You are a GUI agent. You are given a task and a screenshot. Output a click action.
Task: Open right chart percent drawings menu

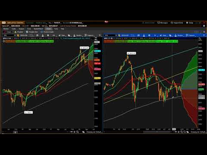click(170, 35)
